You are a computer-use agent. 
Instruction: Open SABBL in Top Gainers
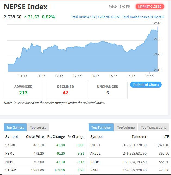pos(11,145)
